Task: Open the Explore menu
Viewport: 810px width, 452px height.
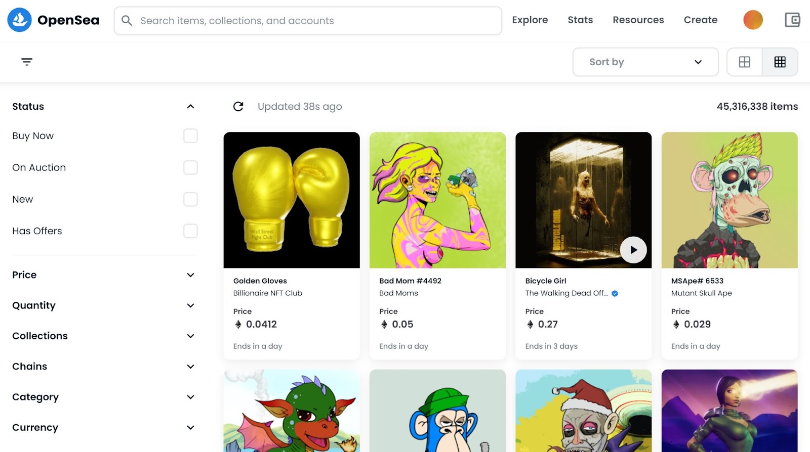Action: pyautogui.click(x=530, y=20)
